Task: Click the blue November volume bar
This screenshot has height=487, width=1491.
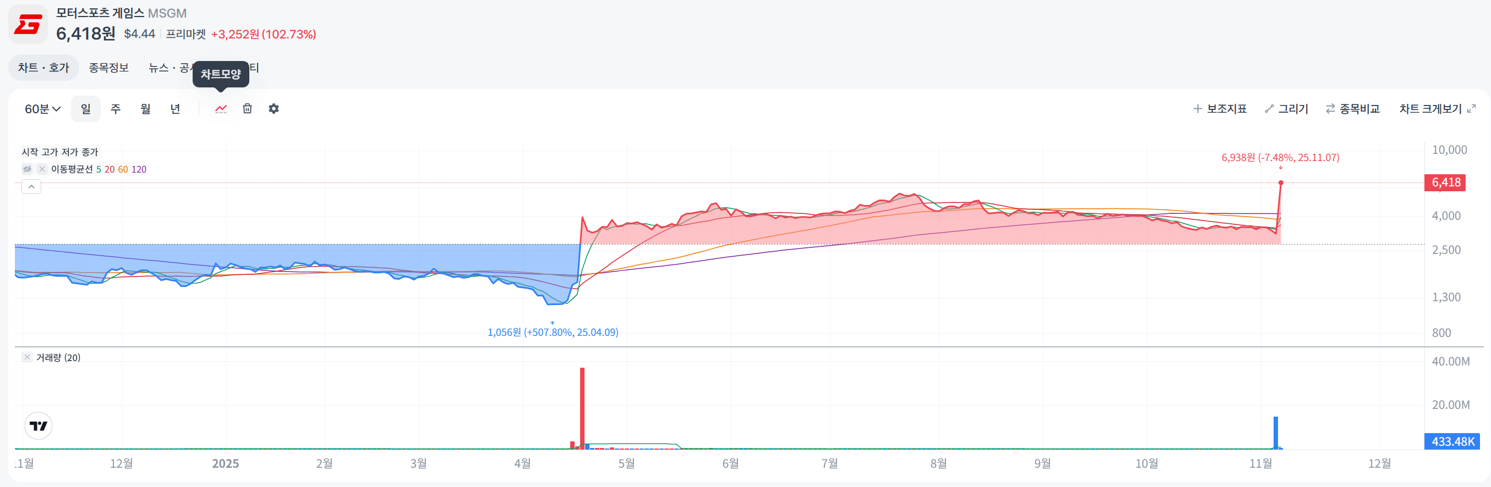Action: tap(1276, 433)
